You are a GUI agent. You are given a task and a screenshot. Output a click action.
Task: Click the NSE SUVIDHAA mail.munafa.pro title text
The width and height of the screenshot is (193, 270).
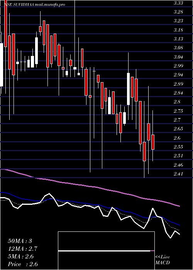(34, 5)
